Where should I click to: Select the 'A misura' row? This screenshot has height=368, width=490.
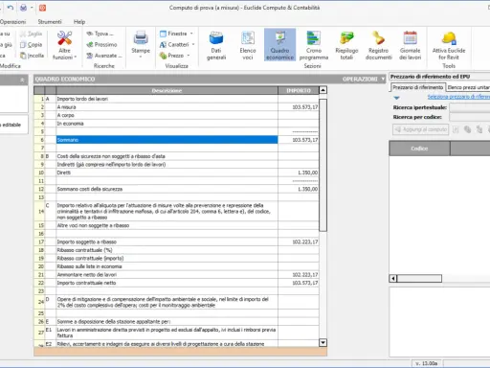pos(176,107)
